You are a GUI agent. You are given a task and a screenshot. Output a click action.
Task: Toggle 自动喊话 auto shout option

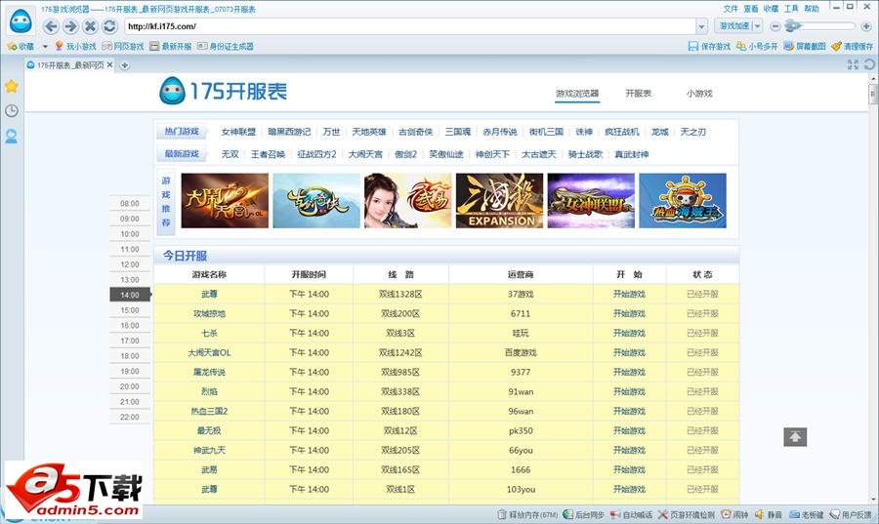(632, 514)
